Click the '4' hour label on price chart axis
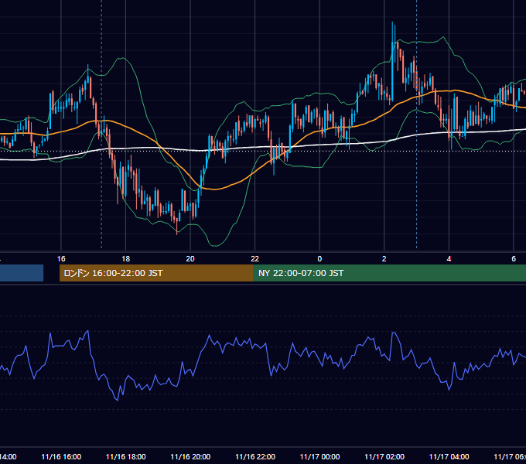This screenshot has width=526, height=464. pos(449,259)
